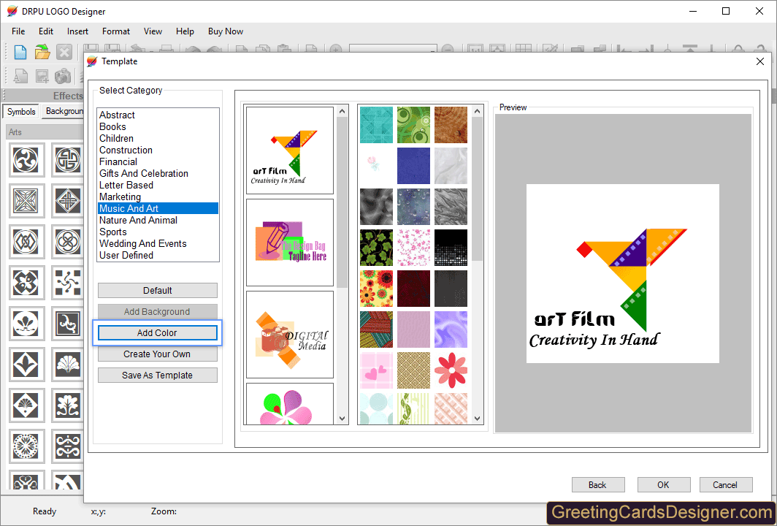Image resolution: width=777 pixels, height=526 pixels.
Task: Click the New document toolbar icon
Action: (x=20, y=52)
